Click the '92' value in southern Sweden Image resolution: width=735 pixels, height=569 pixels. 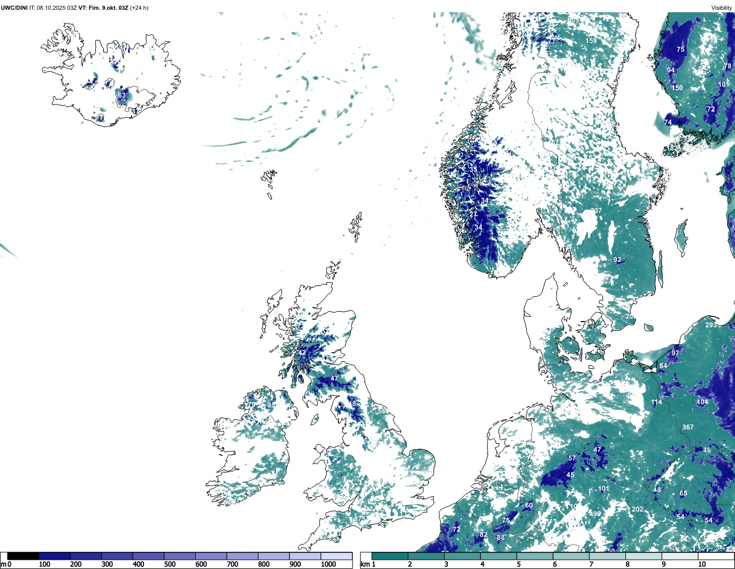(617, 260)
